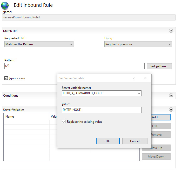182x173 pixels.
Task: Click the Conditions section title
Action: tap(11, 96)
